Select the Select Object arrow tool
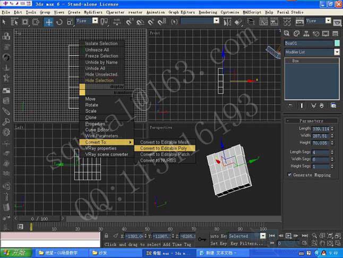The image size is (343, 258). pyautogui.click(x=4, y=22)
